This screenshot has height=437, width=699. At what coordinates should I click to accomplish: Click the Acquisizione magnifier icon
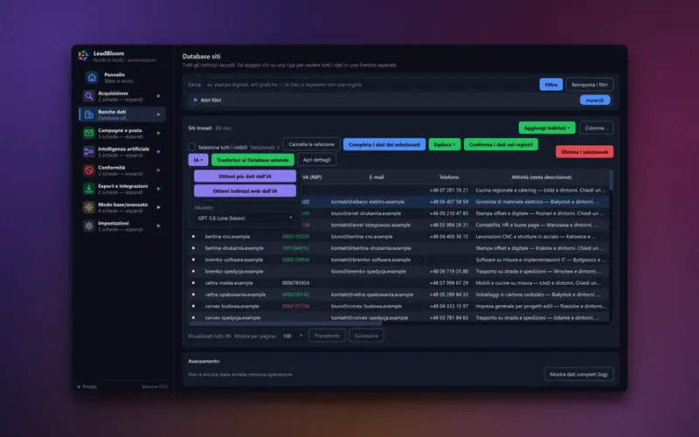(x=89, y=96)
